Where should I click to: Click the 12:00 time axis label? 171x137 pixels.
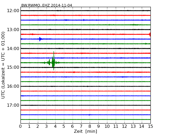tap(13, 11)
